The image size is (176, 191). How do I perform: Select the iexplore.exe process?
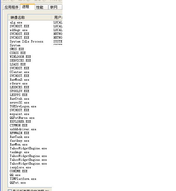click(x=20, y=167)
